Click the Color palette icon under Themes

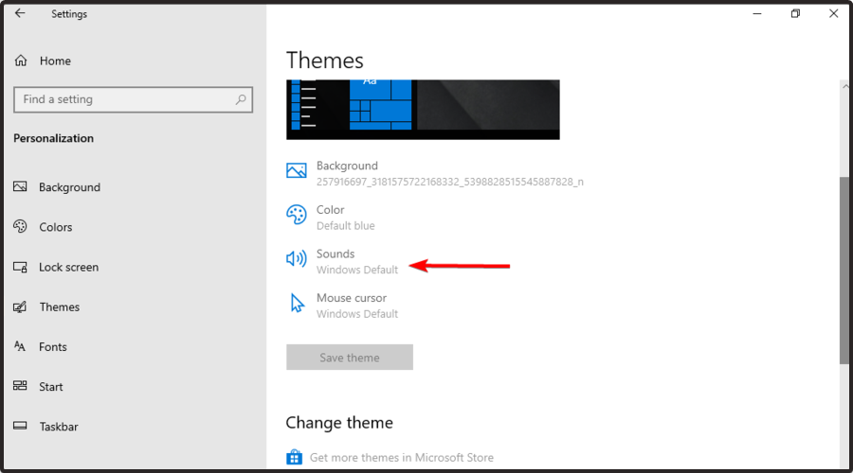coord(297,215)
